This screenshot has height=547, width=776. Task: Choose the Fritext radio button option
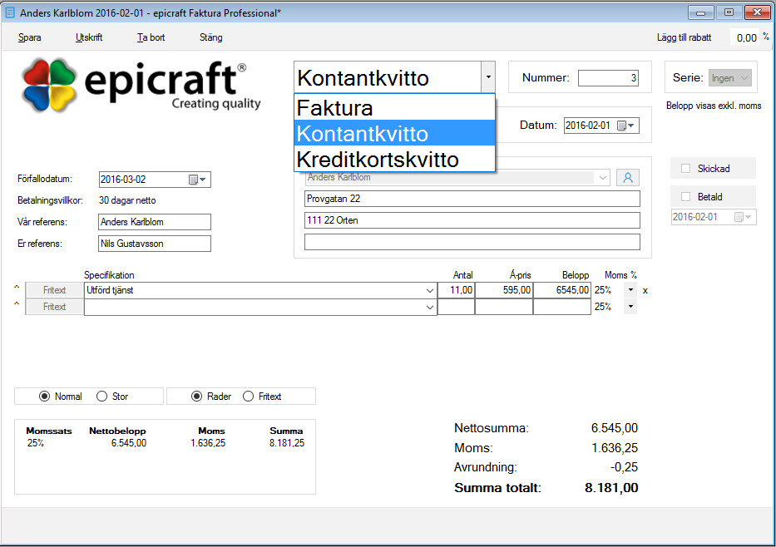coord(249,397)
